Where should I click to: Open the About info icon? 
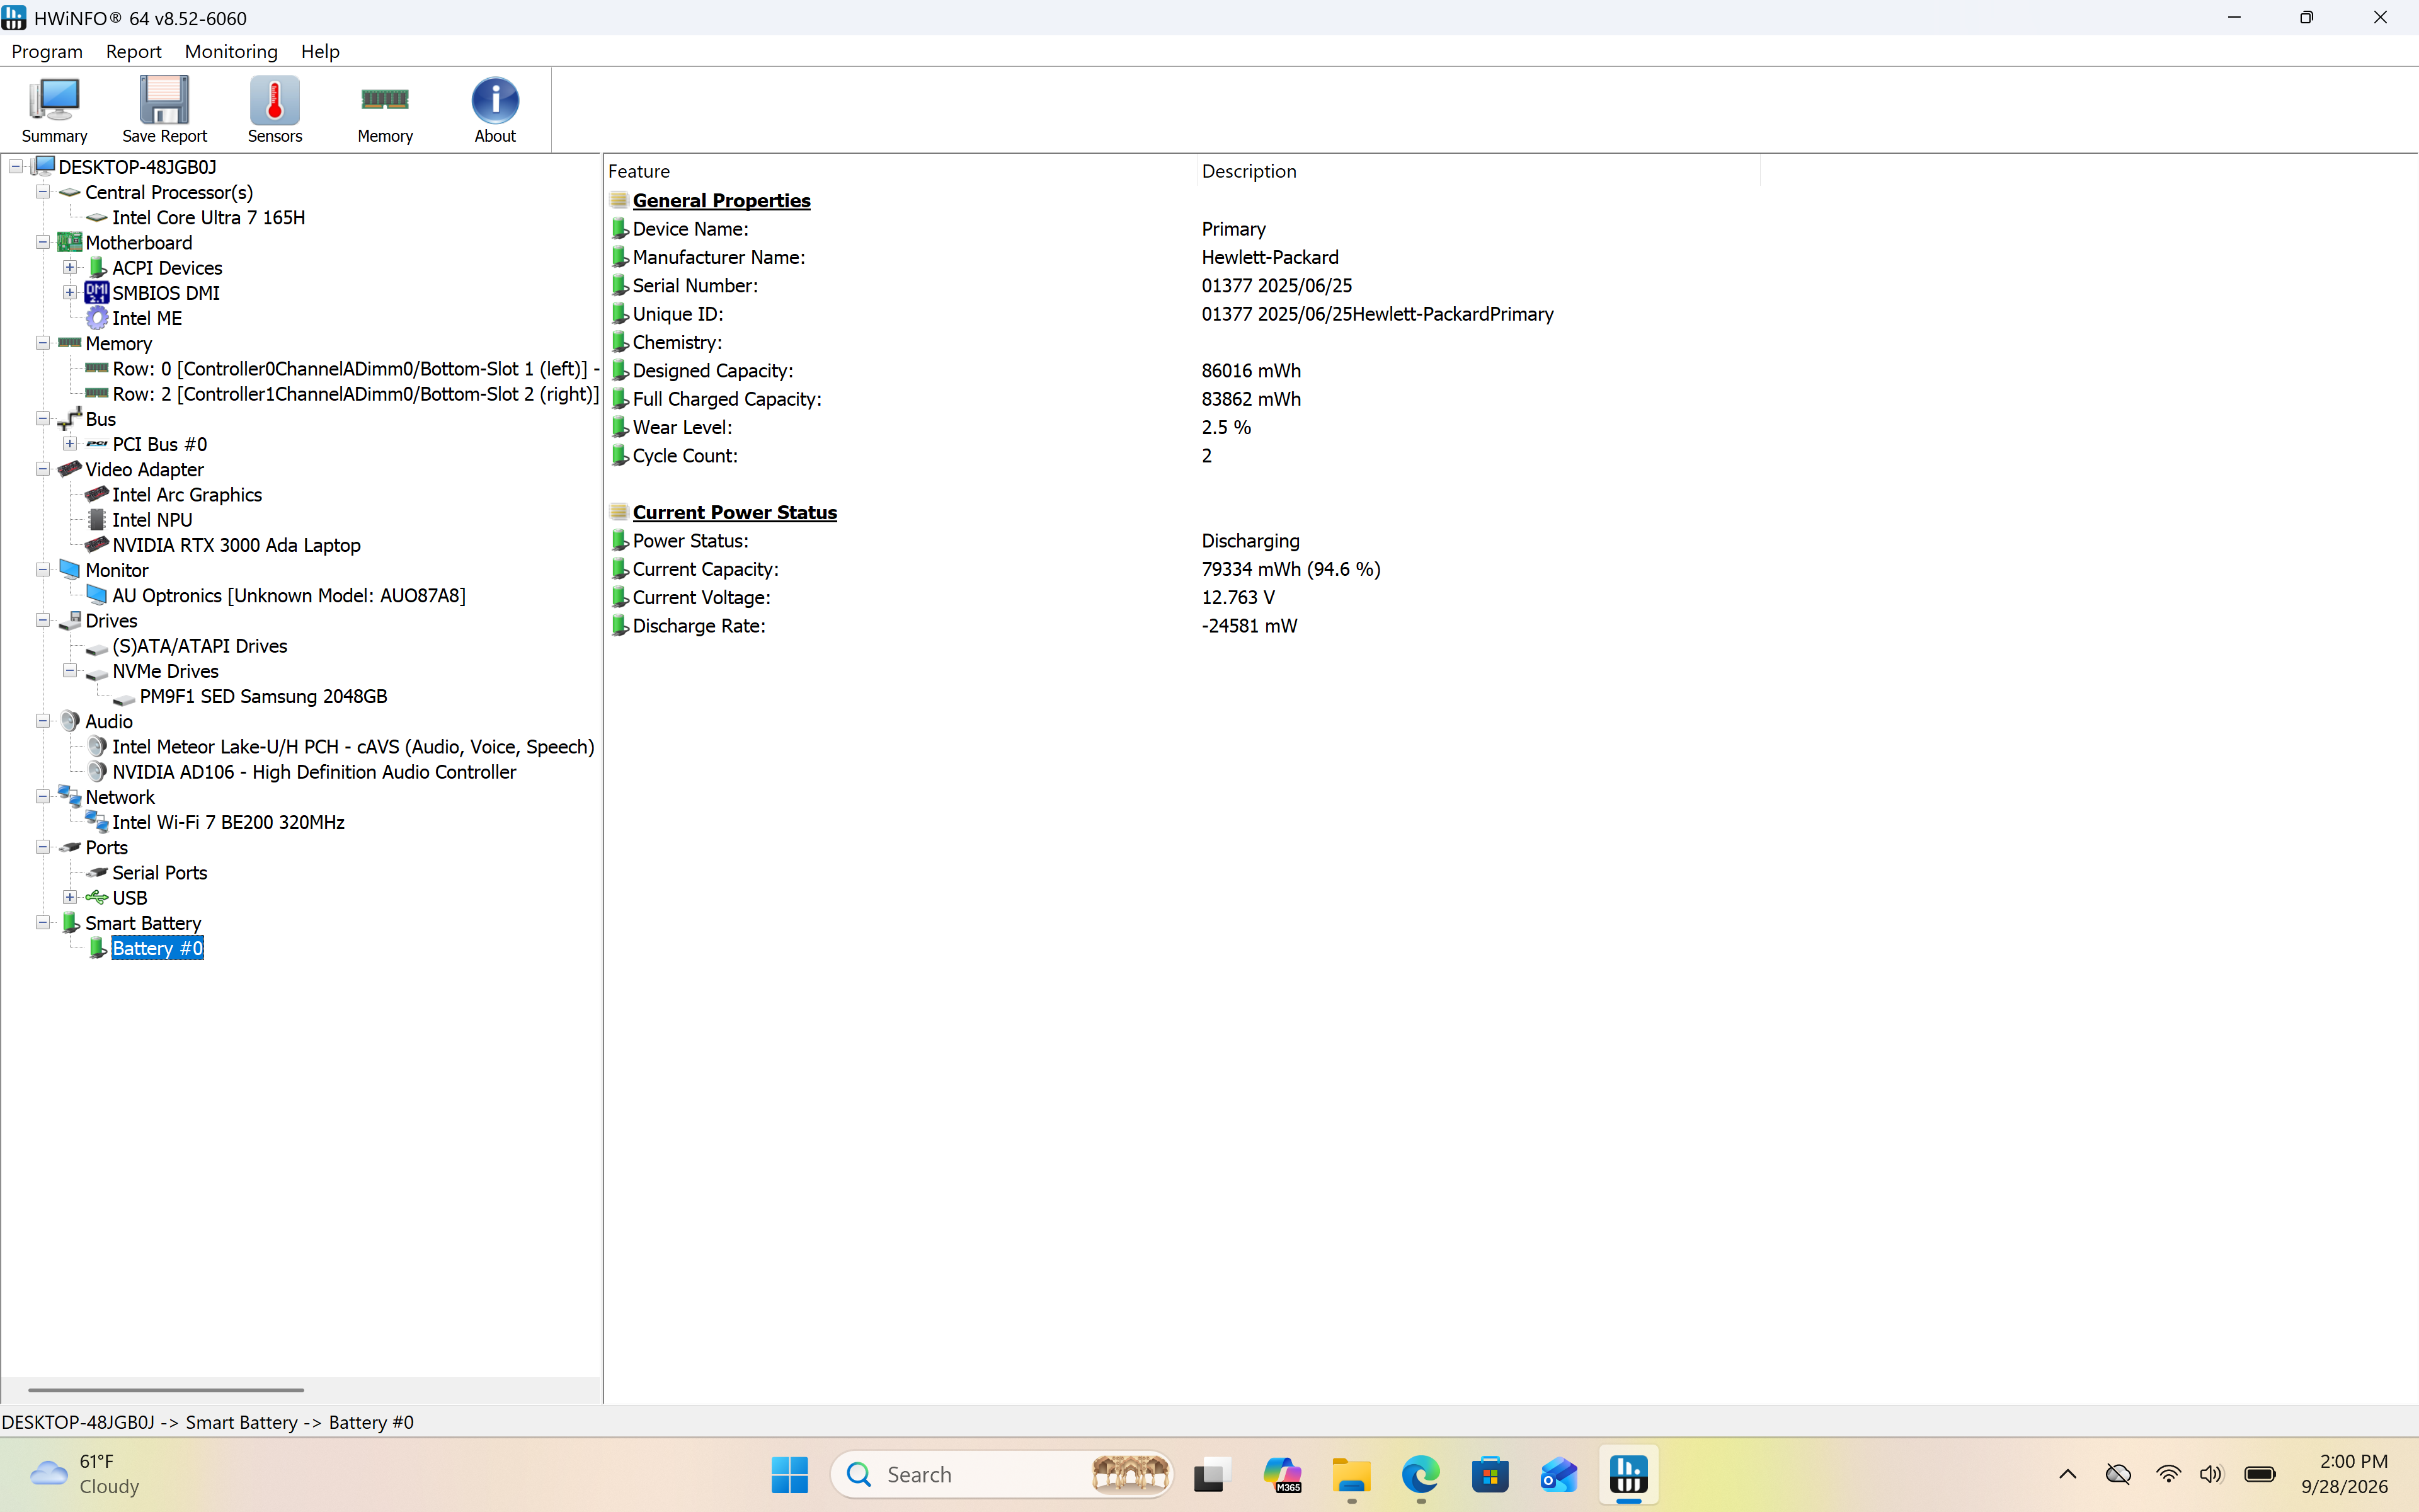(495, 101)
